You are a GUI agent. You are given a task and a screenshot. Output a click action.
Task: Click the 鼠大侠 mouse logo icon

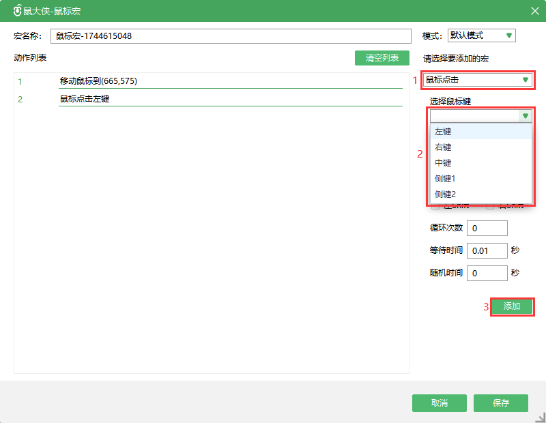17,11
